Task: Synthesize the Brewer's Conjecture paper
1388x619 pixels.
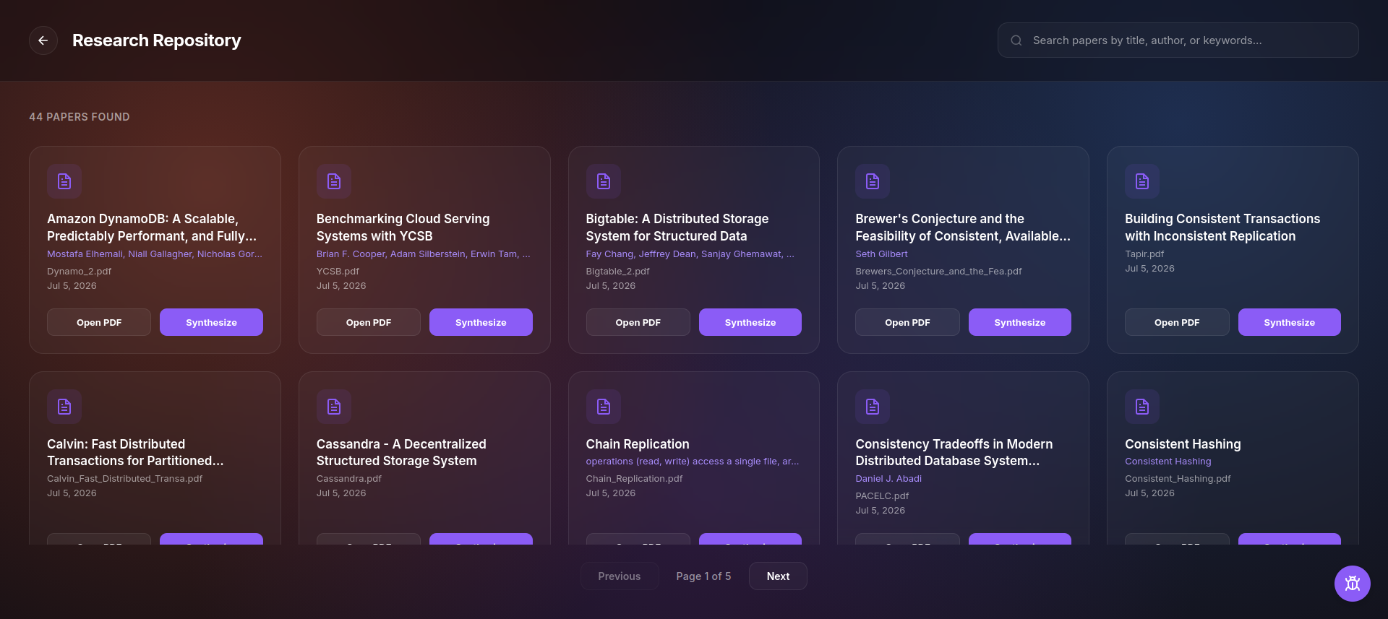Action: coord(1020,322)
